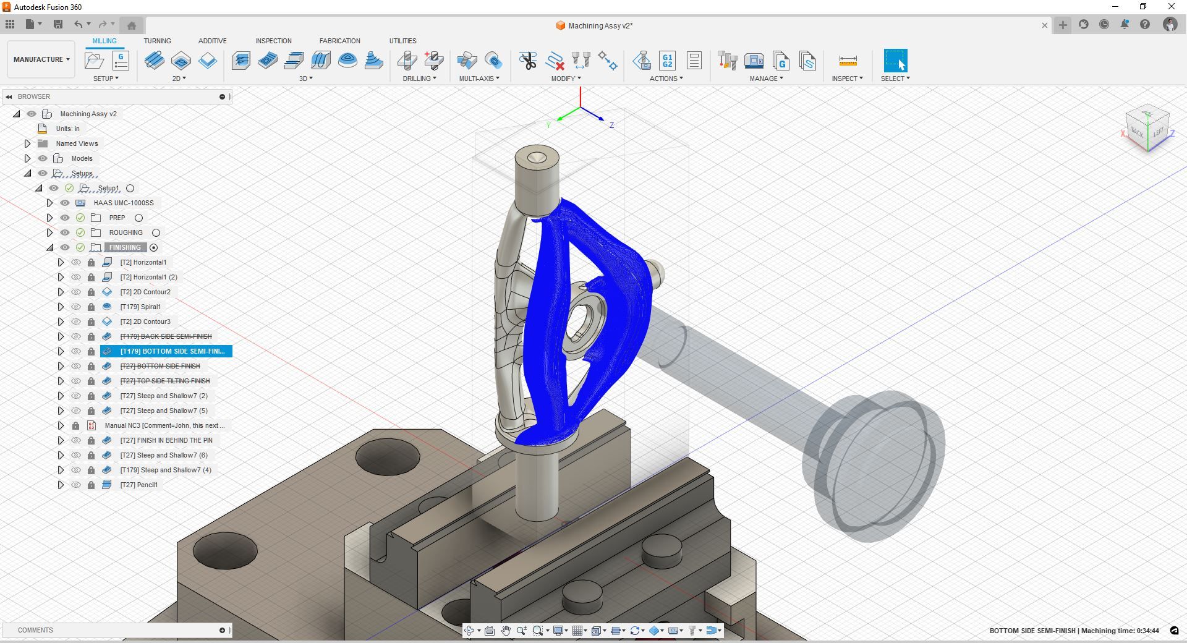Image resolution: width=1187 pixels, height=643 pixels.
Task: Open the Setup Sheet icon
Action: pos(694,61)
